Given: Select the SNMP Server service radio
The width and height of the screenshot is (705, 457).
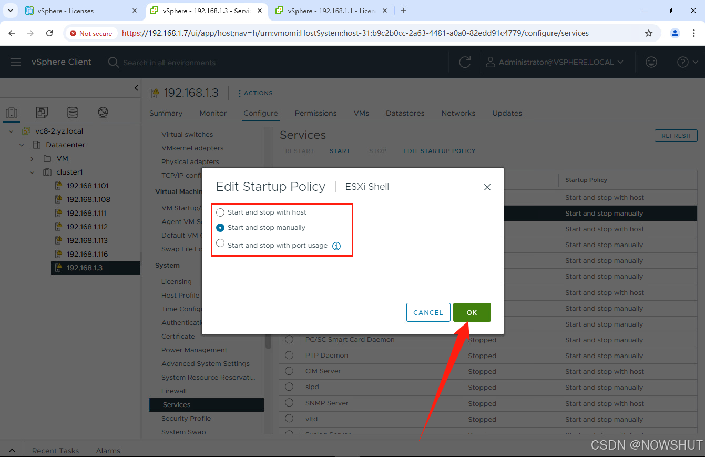Looking at the screenshot, I should pyautogui.click(x=289, y=403).
